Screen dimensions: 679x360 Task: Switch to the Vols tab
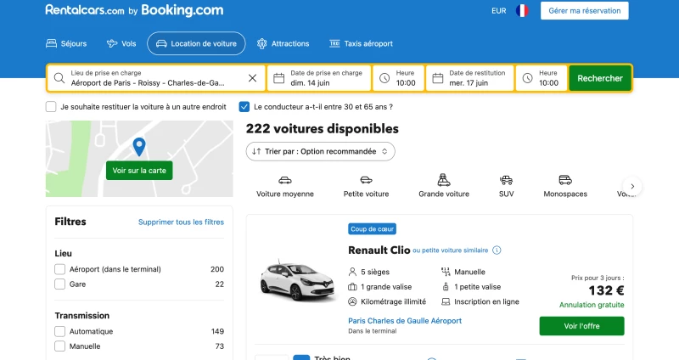click(x=121, y=43)
